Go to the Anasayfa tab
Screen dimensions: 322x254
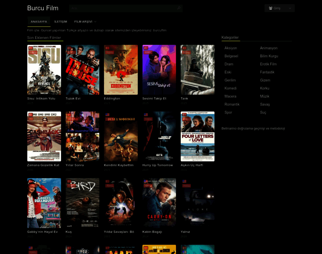(x=39, y=22)
